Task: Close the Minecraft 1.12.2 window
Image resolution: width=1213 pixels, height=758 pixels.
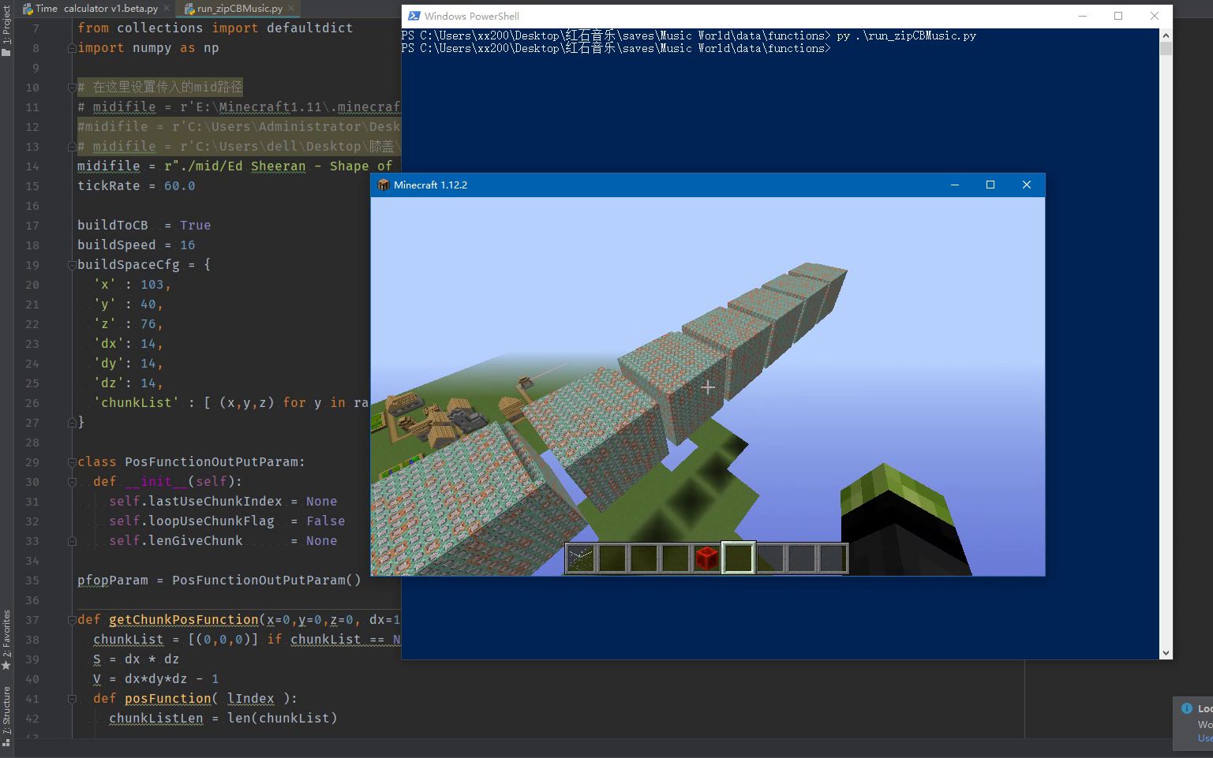Action: point(1027,185)
